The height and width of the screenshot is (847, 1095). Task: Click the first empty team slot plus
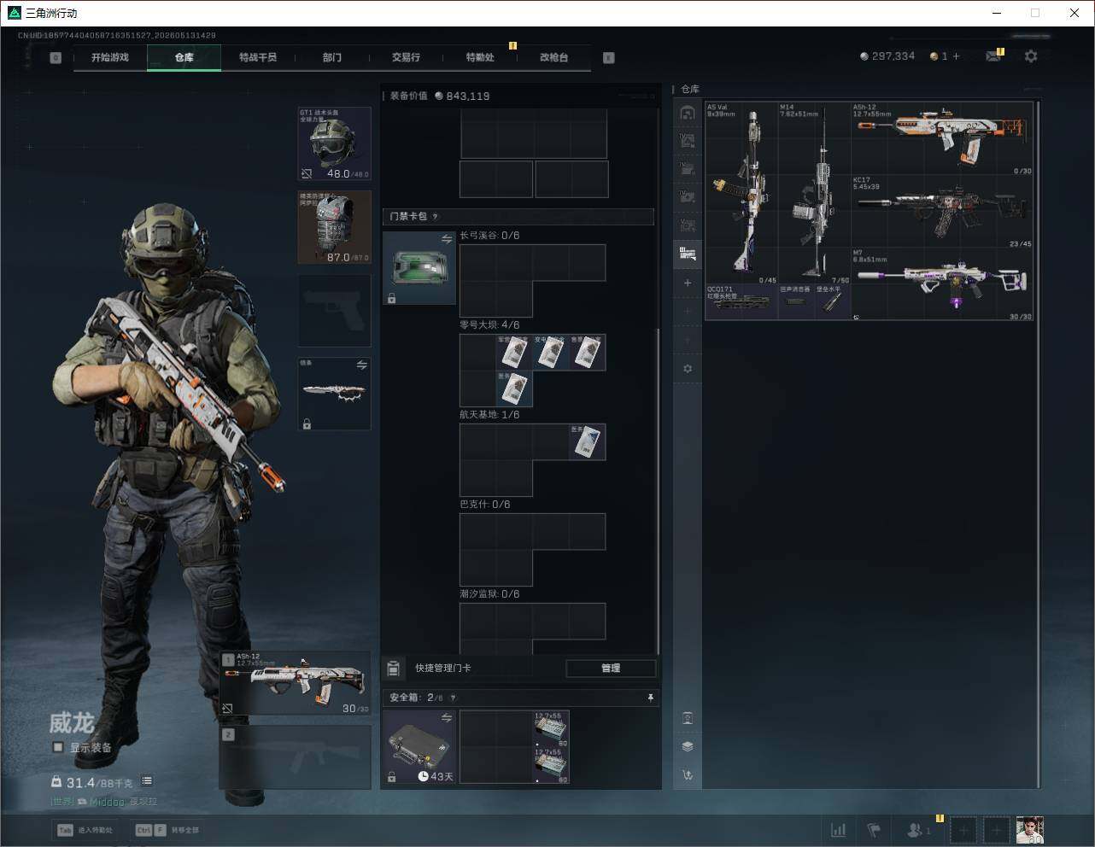[x=963, y=830]
